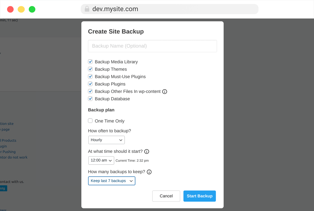Image resolution: width=314 pixels, height=211 pixels.
Task: Expand the Keep last 7 backups dropdown
Action: [x=112, y=181]
